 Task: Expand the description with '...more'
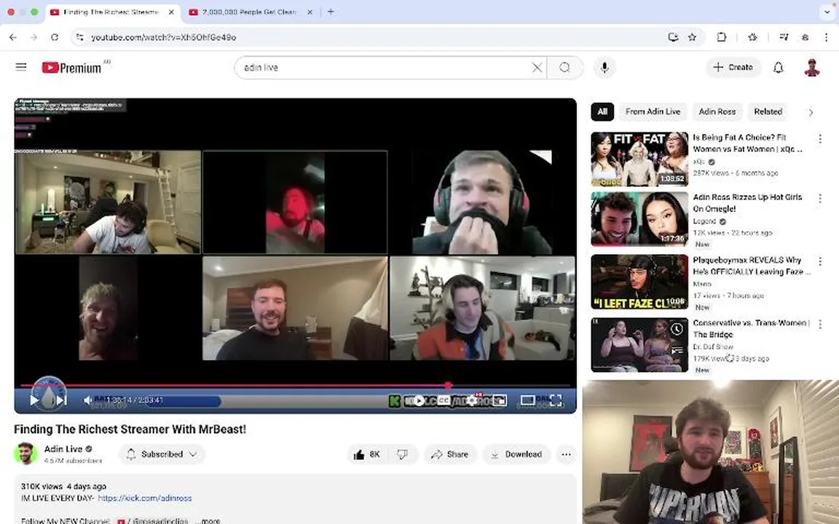tap(207, 520)
